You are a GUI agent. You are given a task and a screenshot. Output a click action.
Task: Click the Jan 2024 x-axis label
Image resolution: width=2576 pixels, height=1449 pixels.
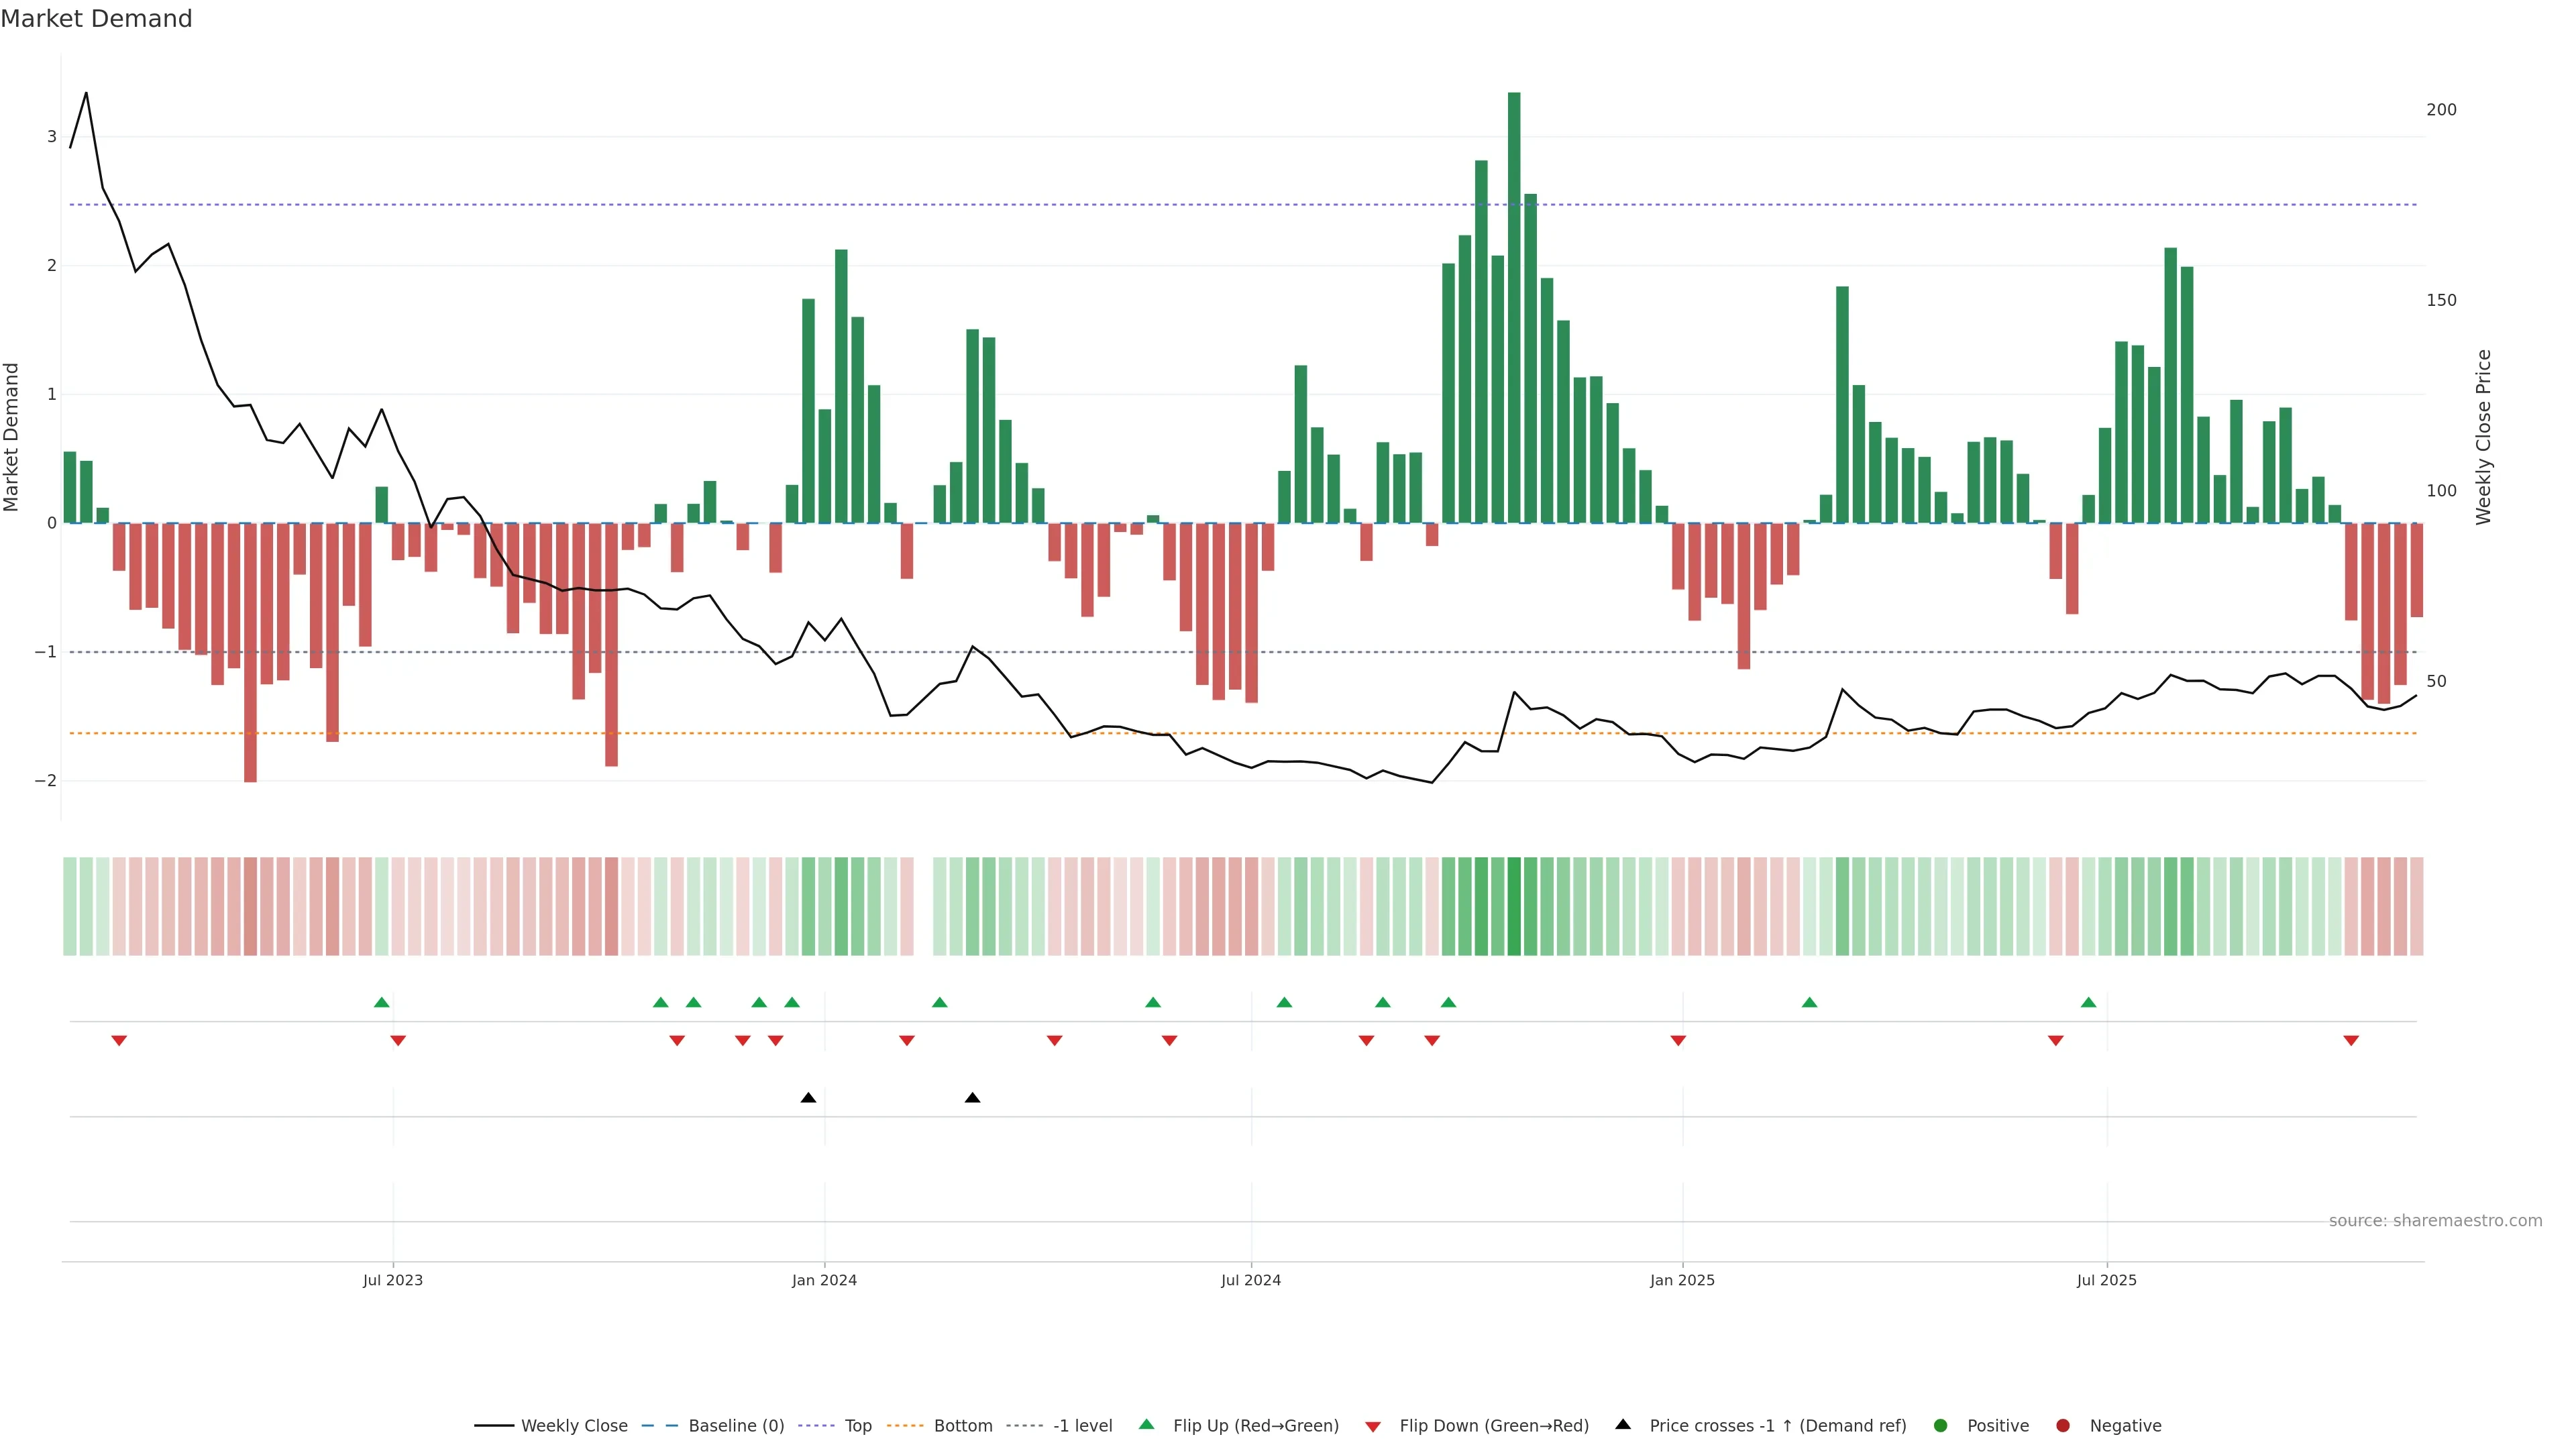click(824, 1280)
